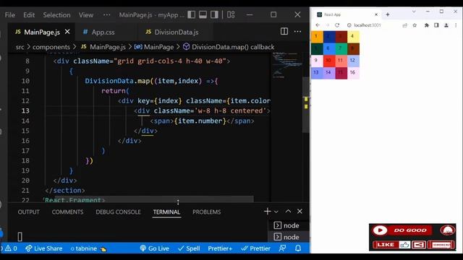Click the Prettier+ status item
463x260 pixels.
click(220, 248)
